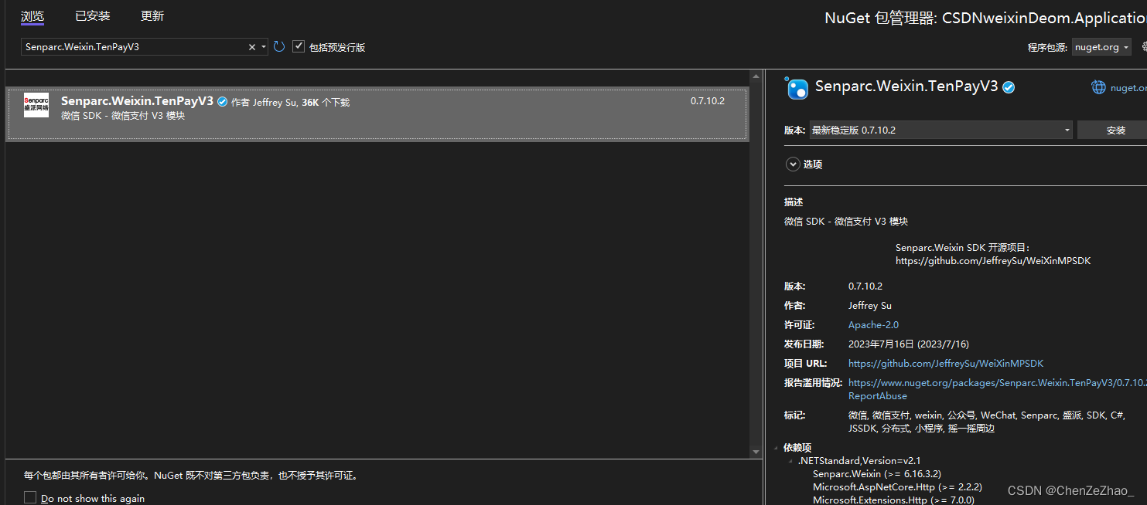Open the project URL GitHub link
This screenshot has width=1147, height=505.
(x=946, y=364)
